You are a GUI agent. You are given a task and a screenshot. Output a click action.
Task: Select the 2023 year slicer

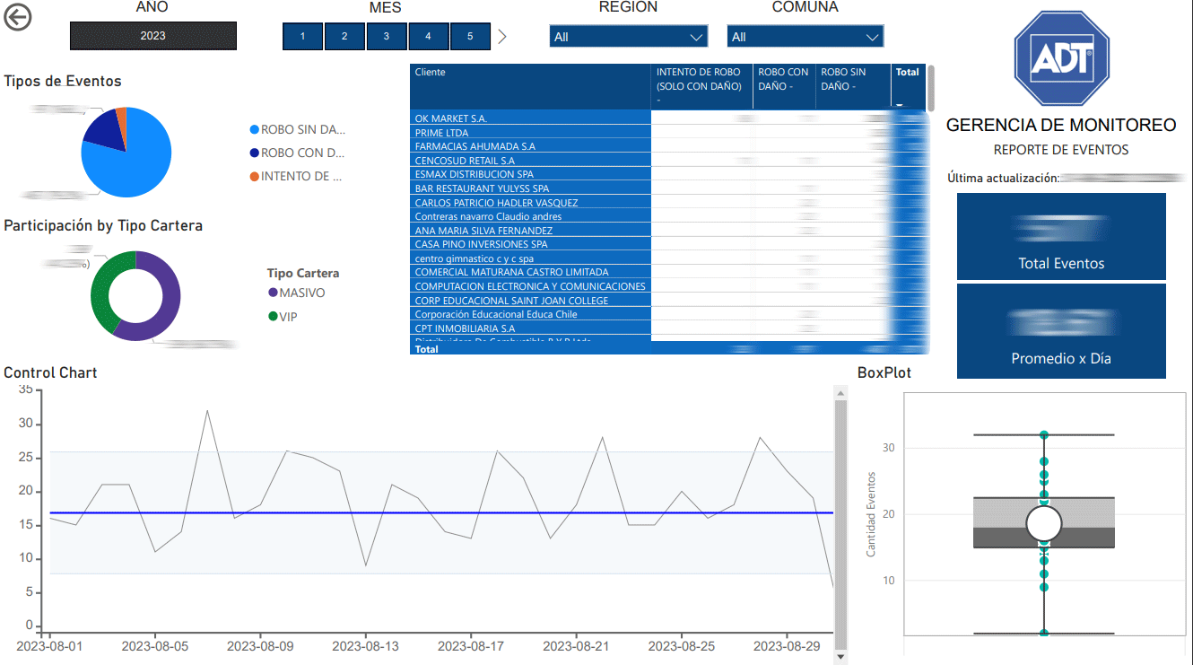(153, 36)
